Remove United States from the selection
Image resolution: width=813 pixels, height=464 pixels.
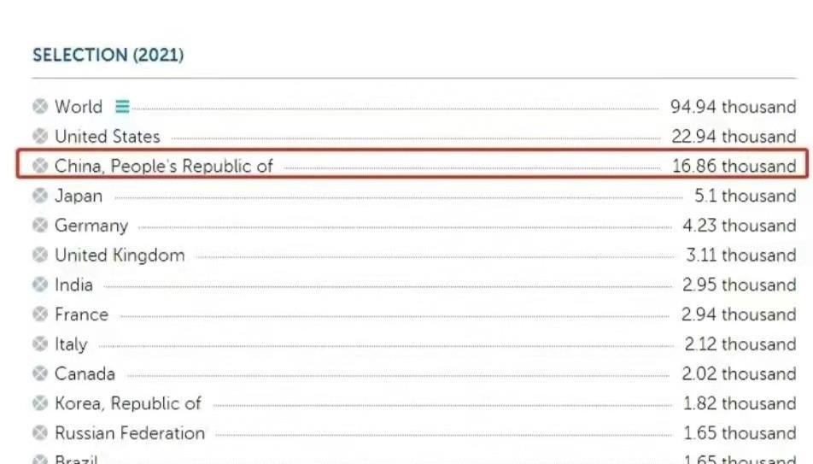pyautogui.click(x=40, y=136)
